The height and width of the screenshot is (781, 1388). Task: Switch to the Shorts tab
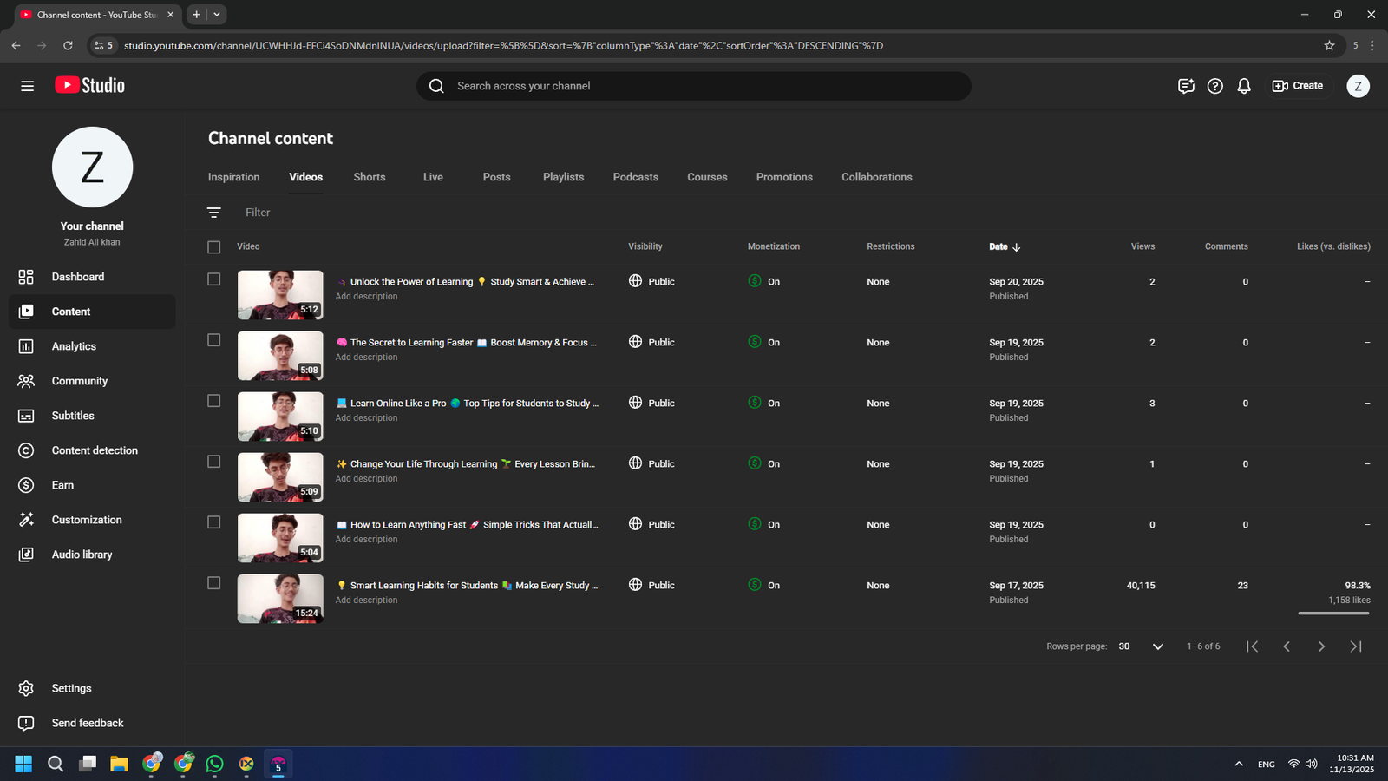(369, 177)
